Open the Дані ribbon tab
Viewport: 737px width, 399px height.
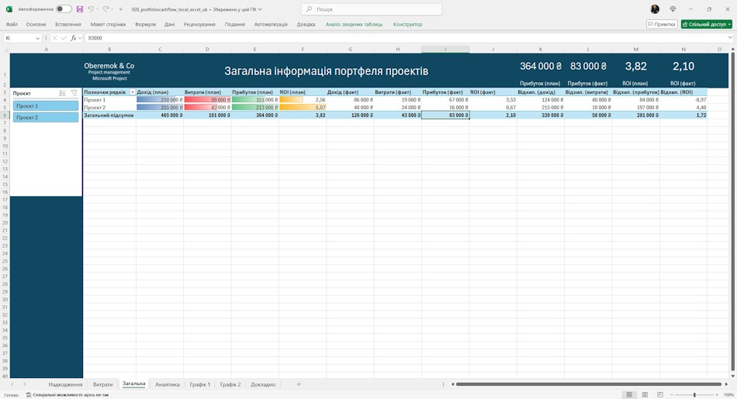(x=170, y=25)
